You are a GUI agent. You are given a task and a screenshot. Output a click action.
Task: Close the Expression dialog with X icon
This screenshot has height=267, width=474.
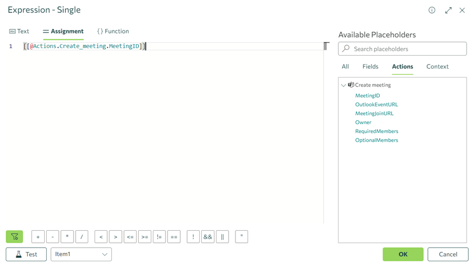point(462,10)
